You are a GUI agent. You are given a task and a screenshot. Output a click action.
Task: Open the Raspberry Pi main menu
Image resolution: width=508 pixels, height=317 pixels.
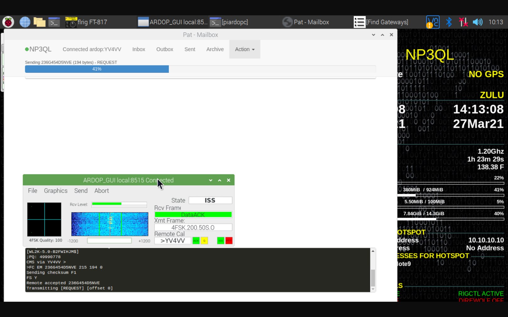(8, 22)
